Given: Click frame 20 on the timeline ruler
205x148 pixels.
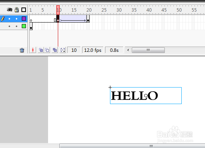Looking at the screenshot, I should point(89,10).
